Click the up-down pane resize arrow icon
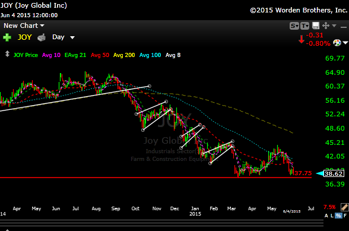Screen dimensions: 349x231 [x=7, y=54]
